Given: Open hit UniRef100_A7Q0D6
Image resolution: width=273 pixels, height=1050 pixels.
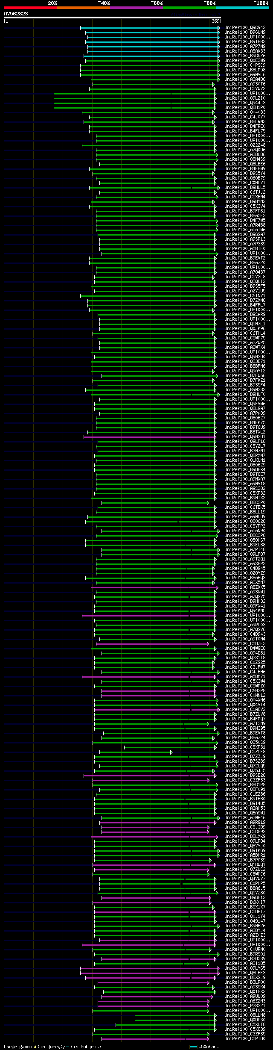Looking at the screenshot, I should pyautogui.click(x=245, y=150).
